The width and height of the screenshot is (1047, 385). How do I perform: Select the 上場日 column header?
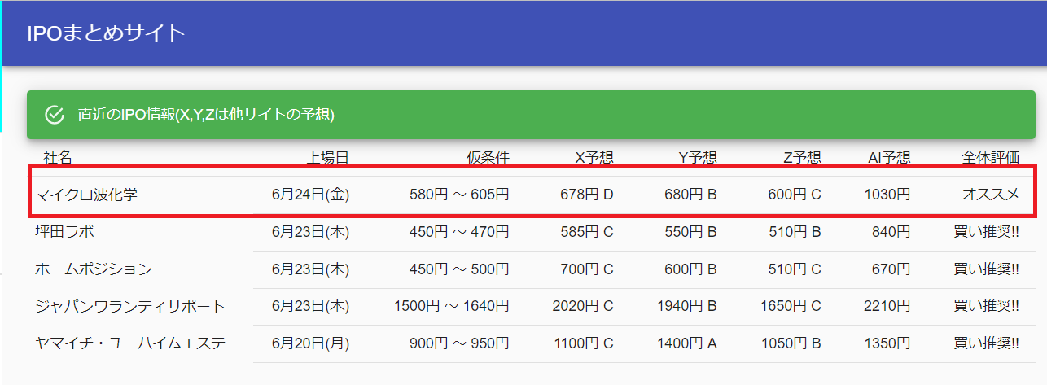pyautogui.click(x=328, y=158)
